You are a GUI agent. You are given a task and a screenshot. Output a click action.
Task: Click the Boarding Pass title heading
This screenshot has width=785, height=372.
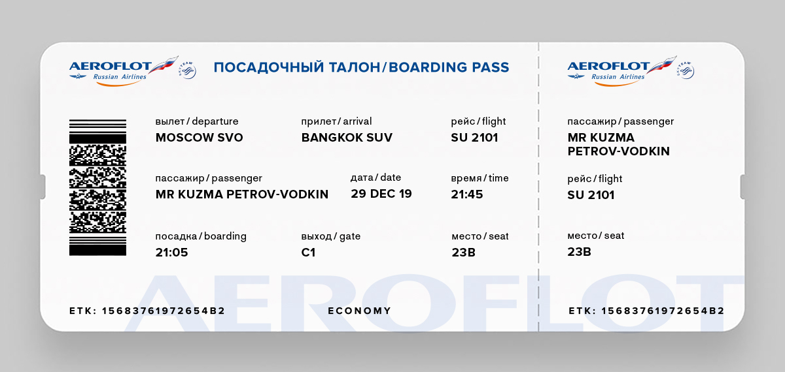pos(361,68)
